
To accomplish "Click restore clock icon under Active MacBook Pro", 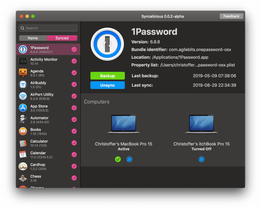I will click(129, 159).
